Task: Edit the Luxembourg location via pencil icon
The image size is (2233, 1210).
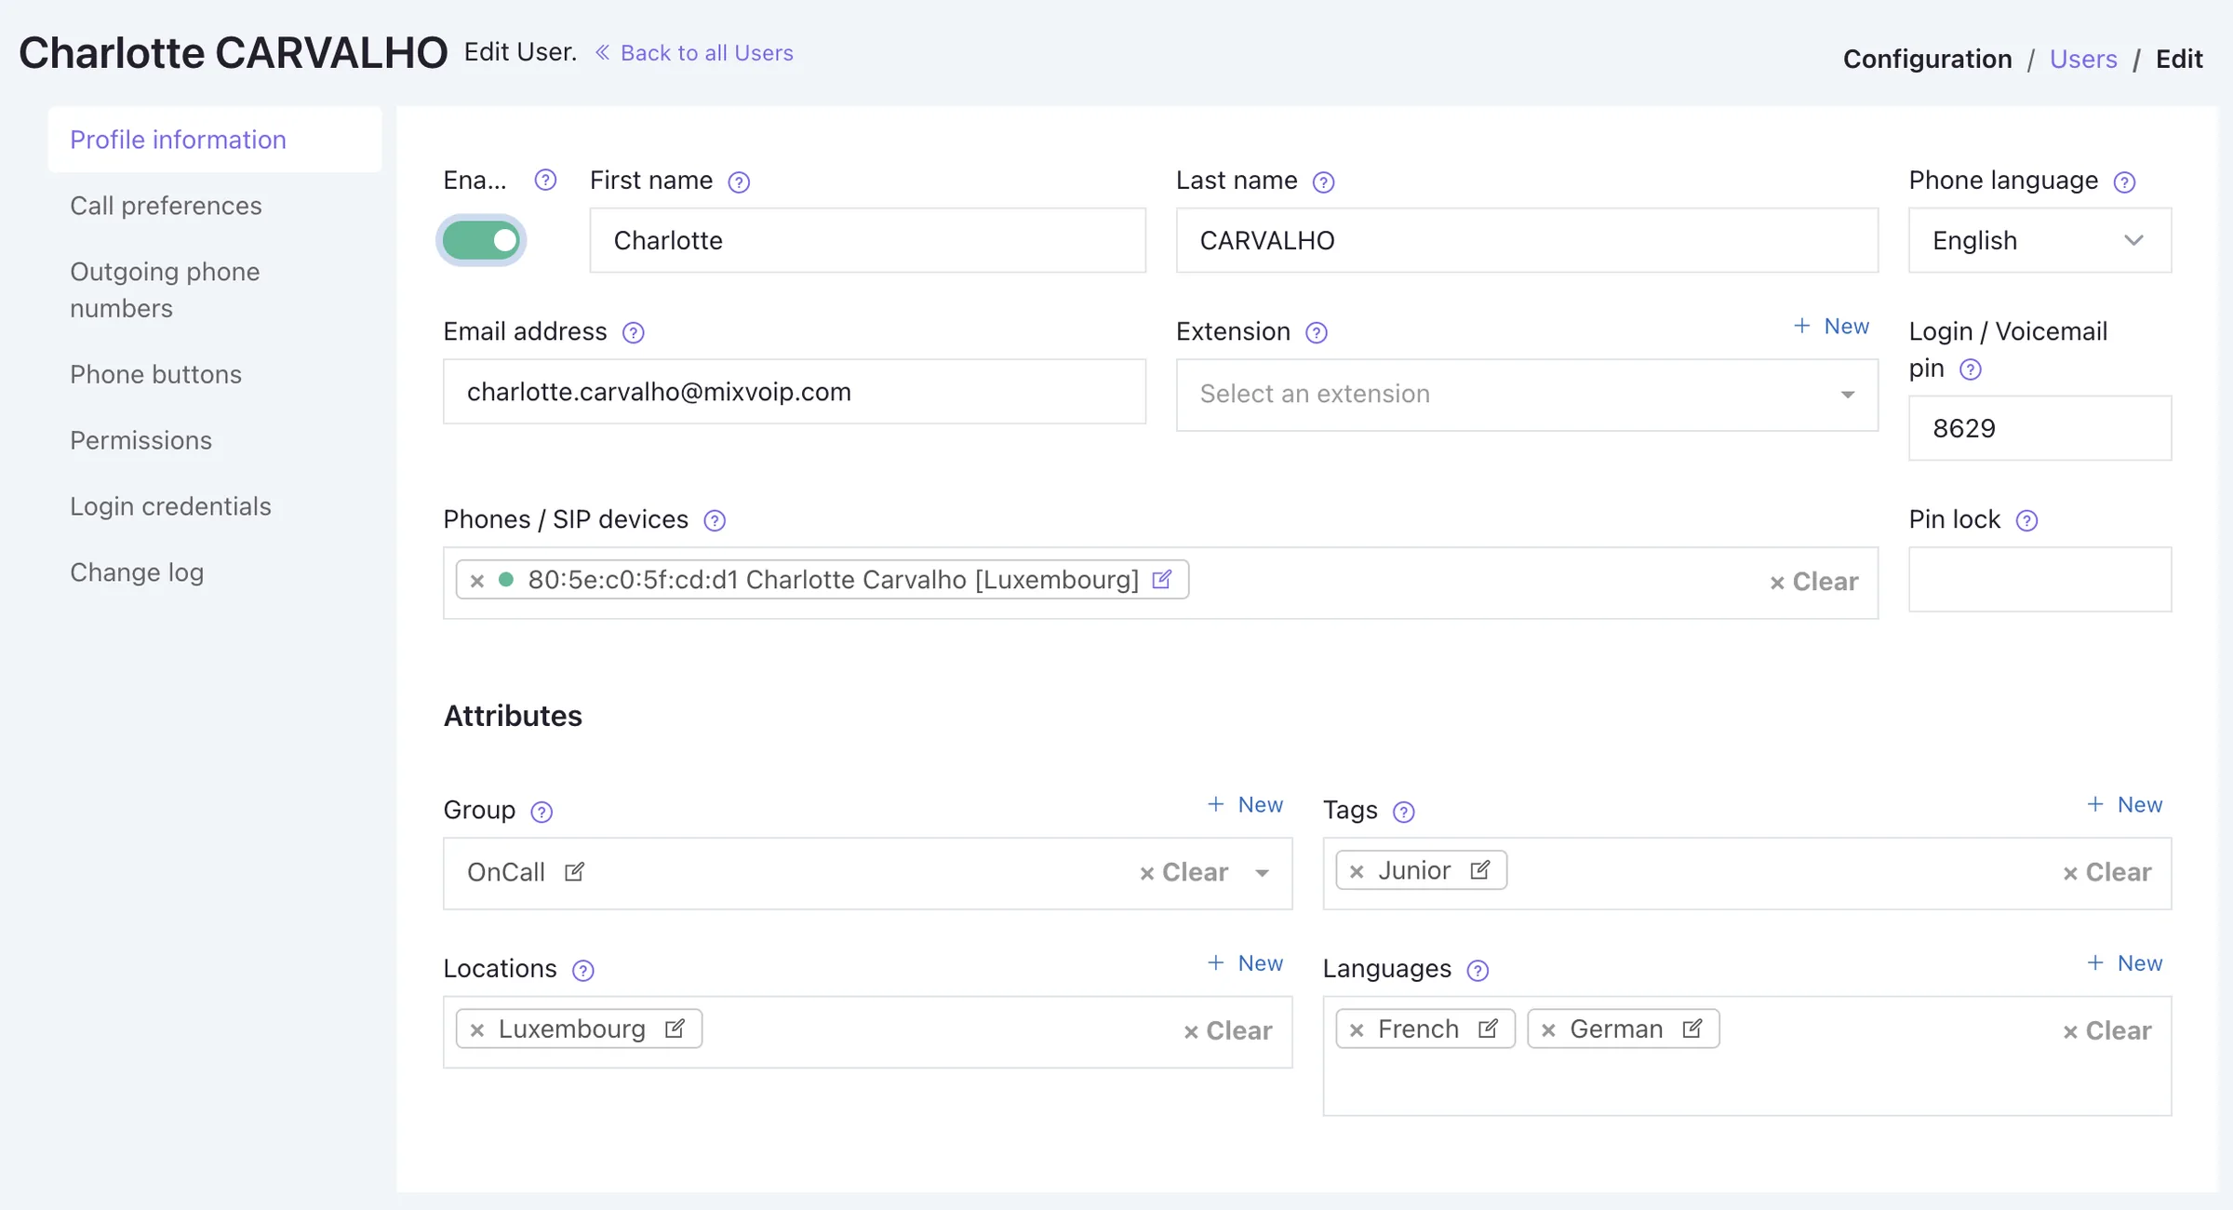Action: 675,1028
